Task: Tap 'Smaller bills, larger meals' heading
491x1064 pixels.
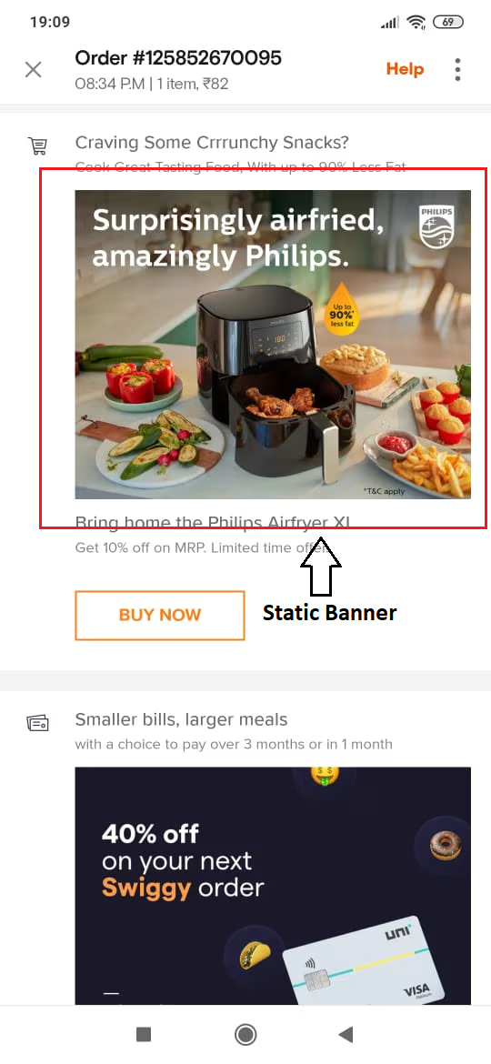Action: coord(181,720)
